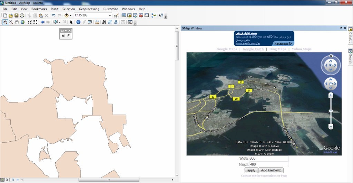Select the Measure tool
353x183 pixels.
(97, 22)
